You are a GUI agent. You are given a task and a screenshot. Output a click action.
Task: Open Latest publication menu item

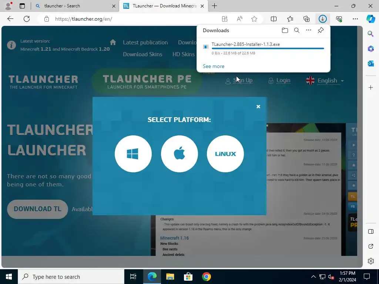(x=145, y=43)
